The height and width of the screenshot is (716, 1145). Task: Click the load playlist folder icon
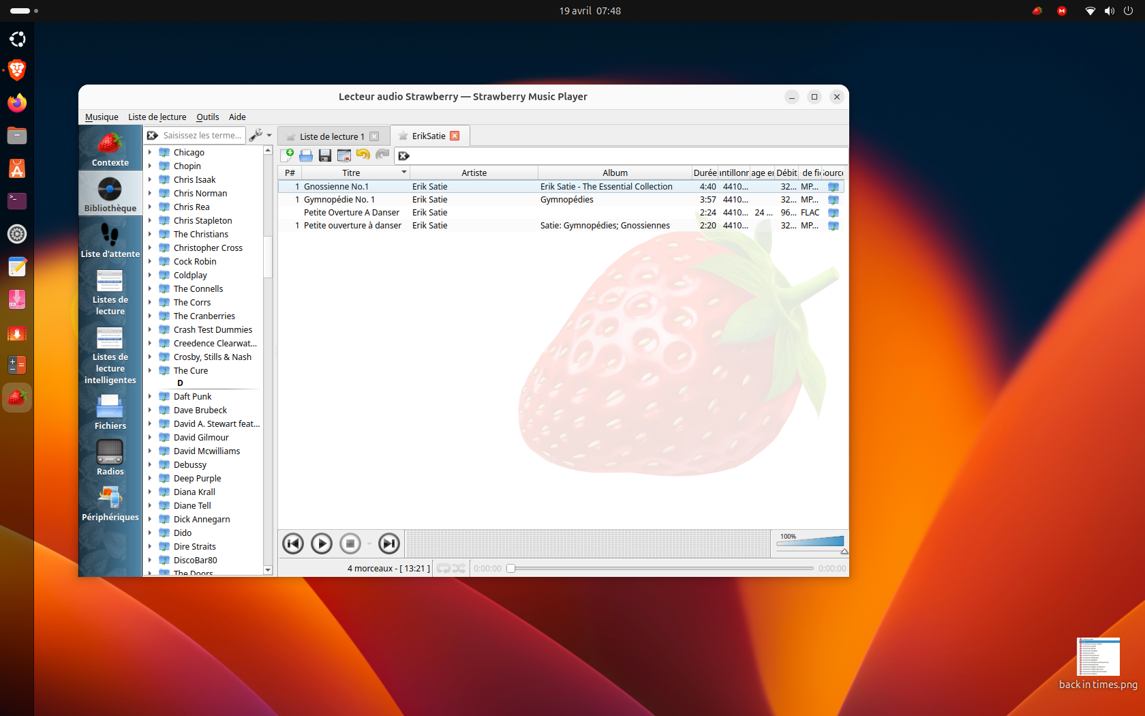pos(306,155)
